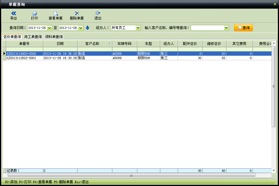279x186 pixels.
Task: Click the 车型 column header
Action: click(149, 44)
